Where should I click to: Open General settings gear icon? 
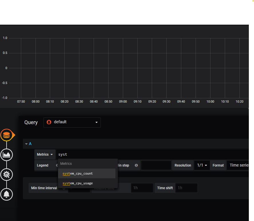[7, 174]
